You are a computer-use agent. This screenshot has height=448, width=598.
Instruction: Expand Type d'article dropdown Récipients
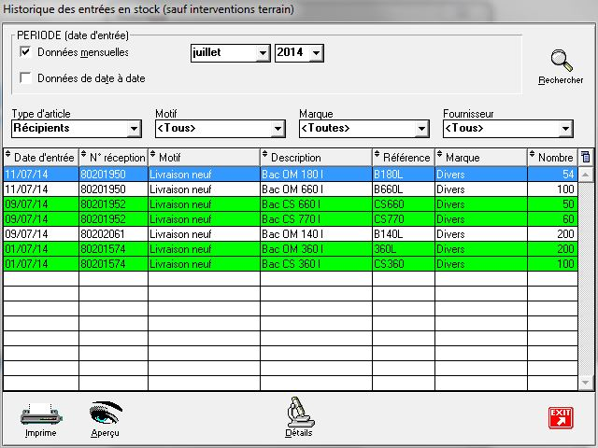pos(134,129)
